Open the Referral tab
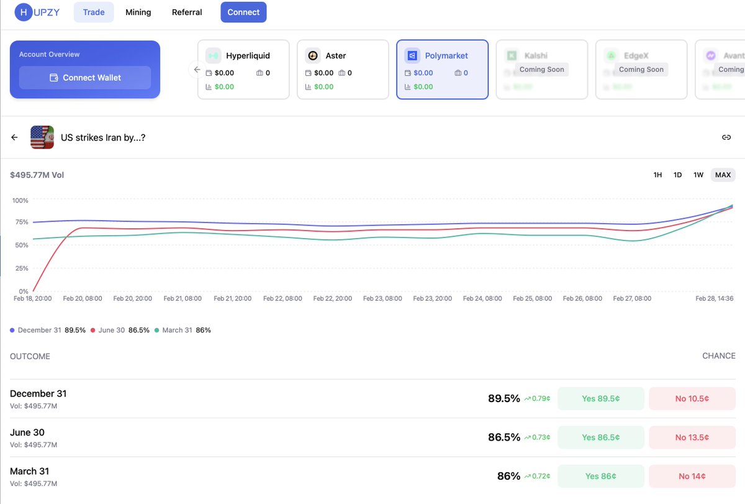Image resolution: width=745 pixels, height=504 pixels. (x=187, y=12)
